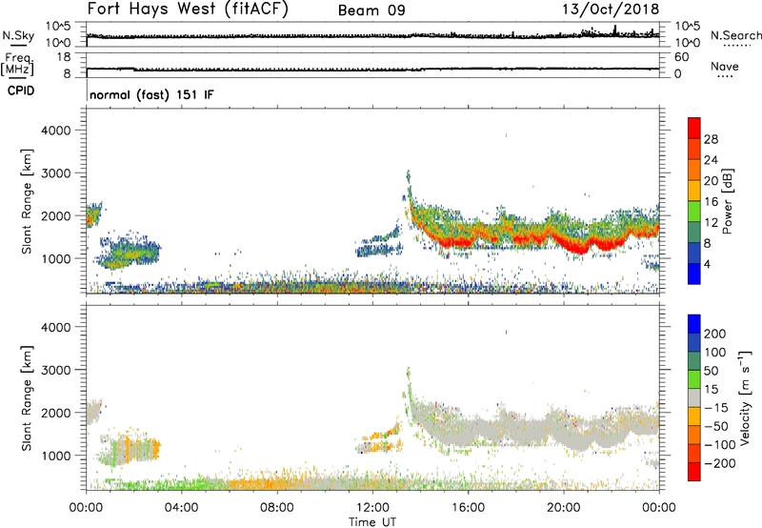Pick the bright blue below-4 dB power segment
The width and height of the screenshot is (762, 528).
click(694, 274)
